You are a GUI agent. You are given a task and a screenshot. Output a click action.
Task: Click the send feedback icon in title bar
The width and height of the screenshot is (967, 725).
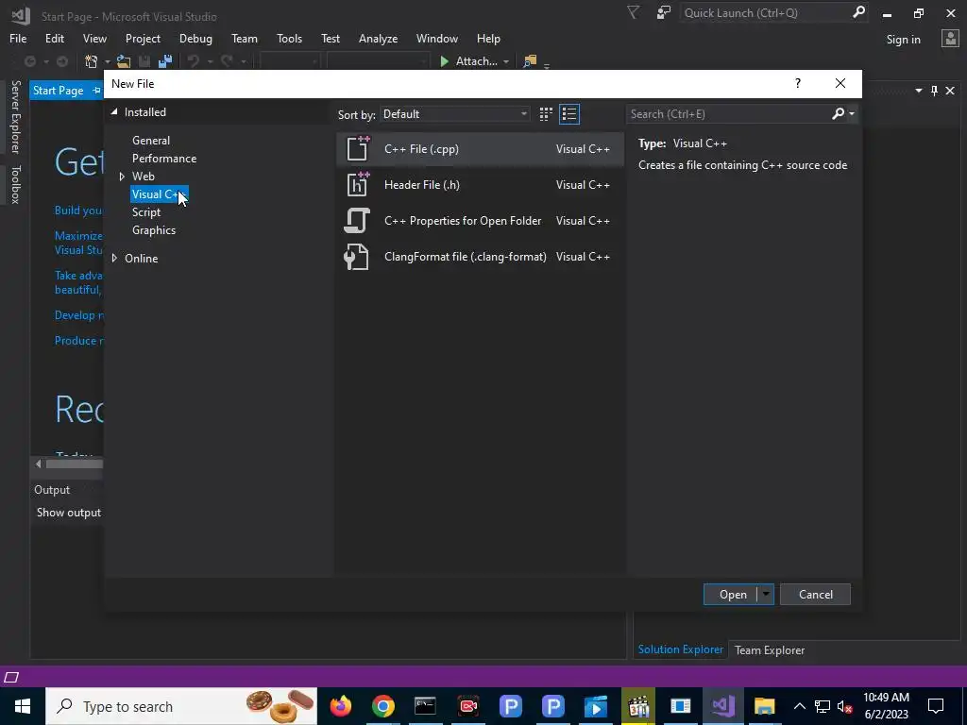coord(664,12)
